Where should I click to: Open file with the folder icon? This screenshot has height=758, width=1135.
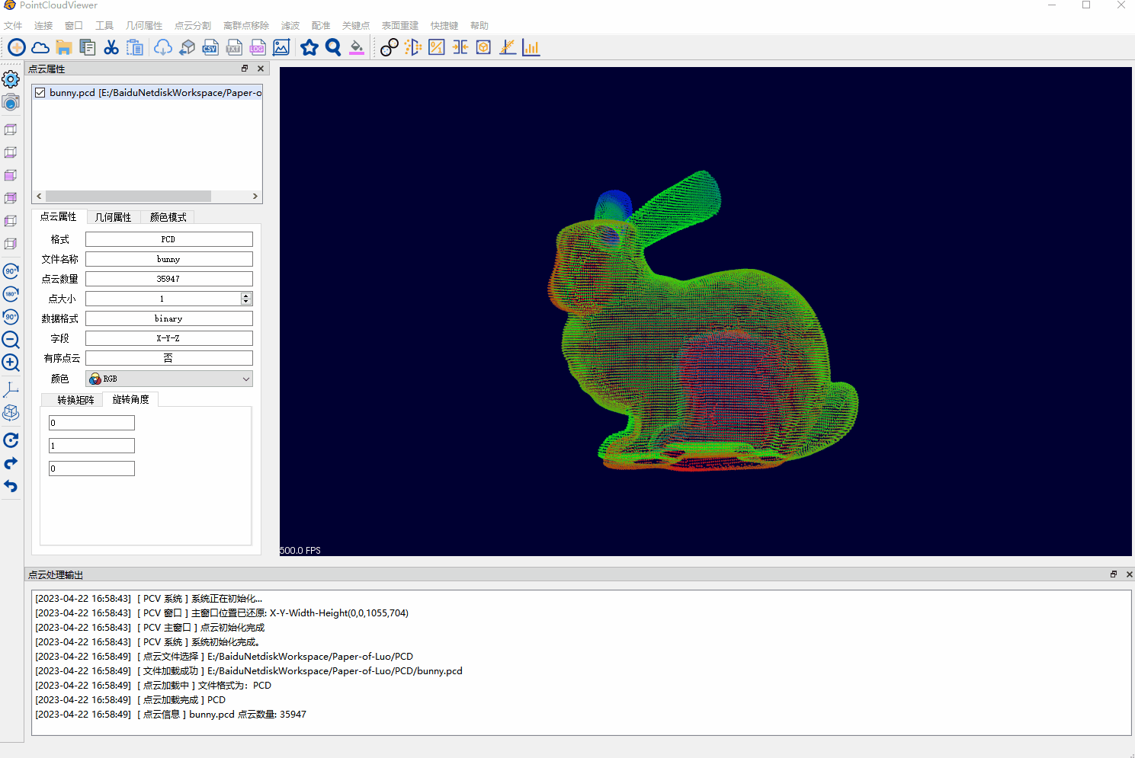click(64, 48)
